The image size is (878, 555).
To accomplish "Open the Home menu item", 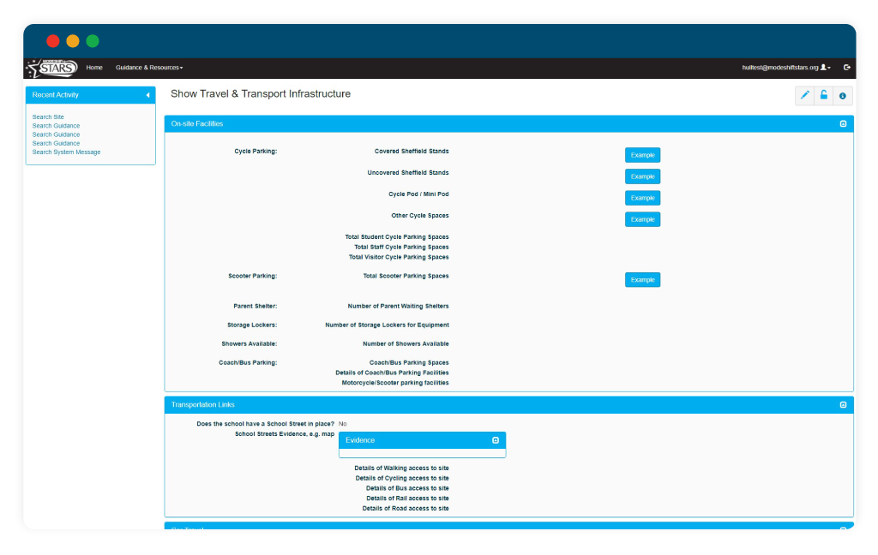I will click(94, 68).
